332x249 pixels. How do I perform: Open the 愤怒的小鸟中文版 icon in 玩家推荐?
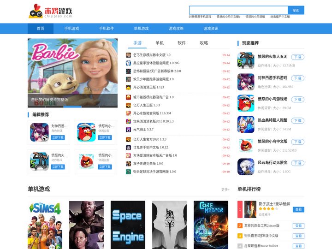click(246, 145)
